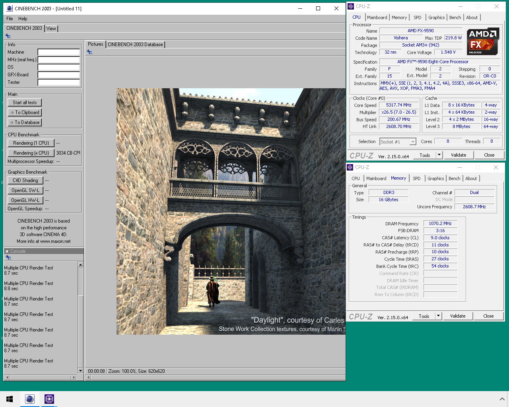
Task: Click the MHz (real freq.) input field
Action: click(59, 60)
